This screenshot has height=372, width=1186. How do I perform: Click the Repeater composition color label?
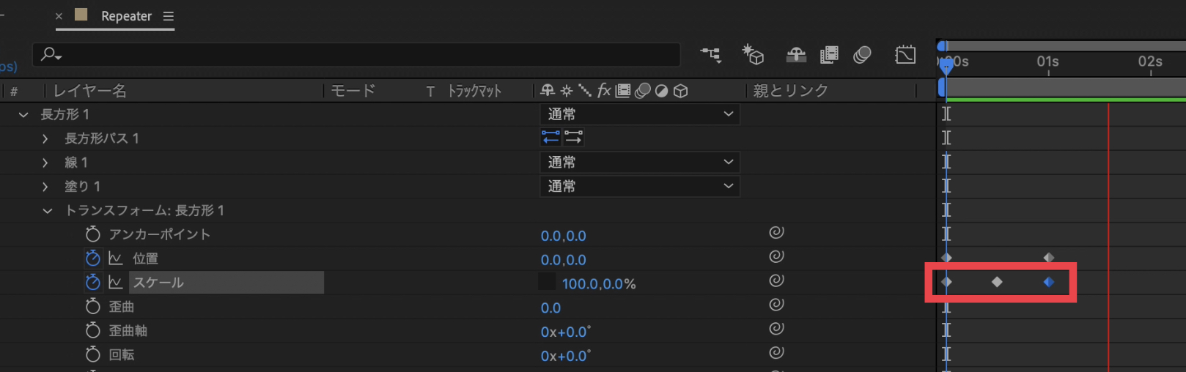(81, 15)
